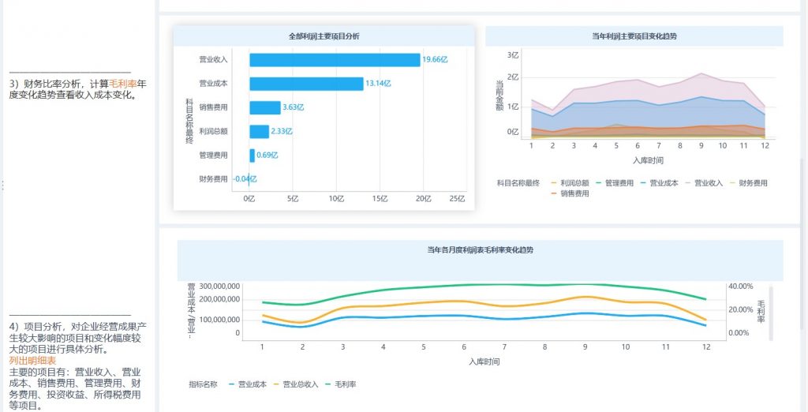Click the 当年利润主要项目变化趋势 chart title
The width and height of the screenshot is (808, 412).
tap(634, 36)
